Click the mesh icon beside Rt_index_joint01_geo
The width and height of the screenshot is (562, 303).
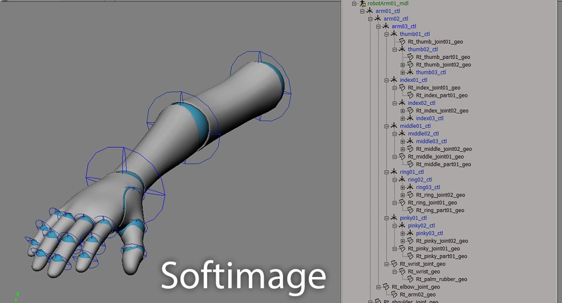click(402, 87)
